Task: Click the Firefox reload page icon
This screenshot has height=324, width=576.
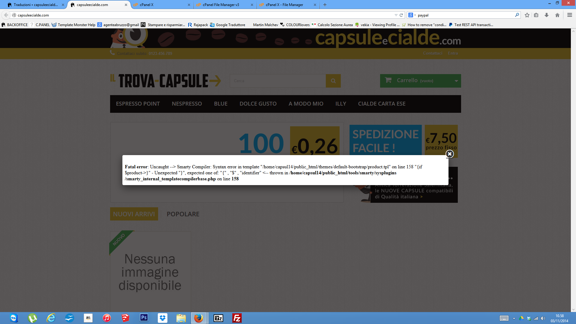Action: pos(401,15)
